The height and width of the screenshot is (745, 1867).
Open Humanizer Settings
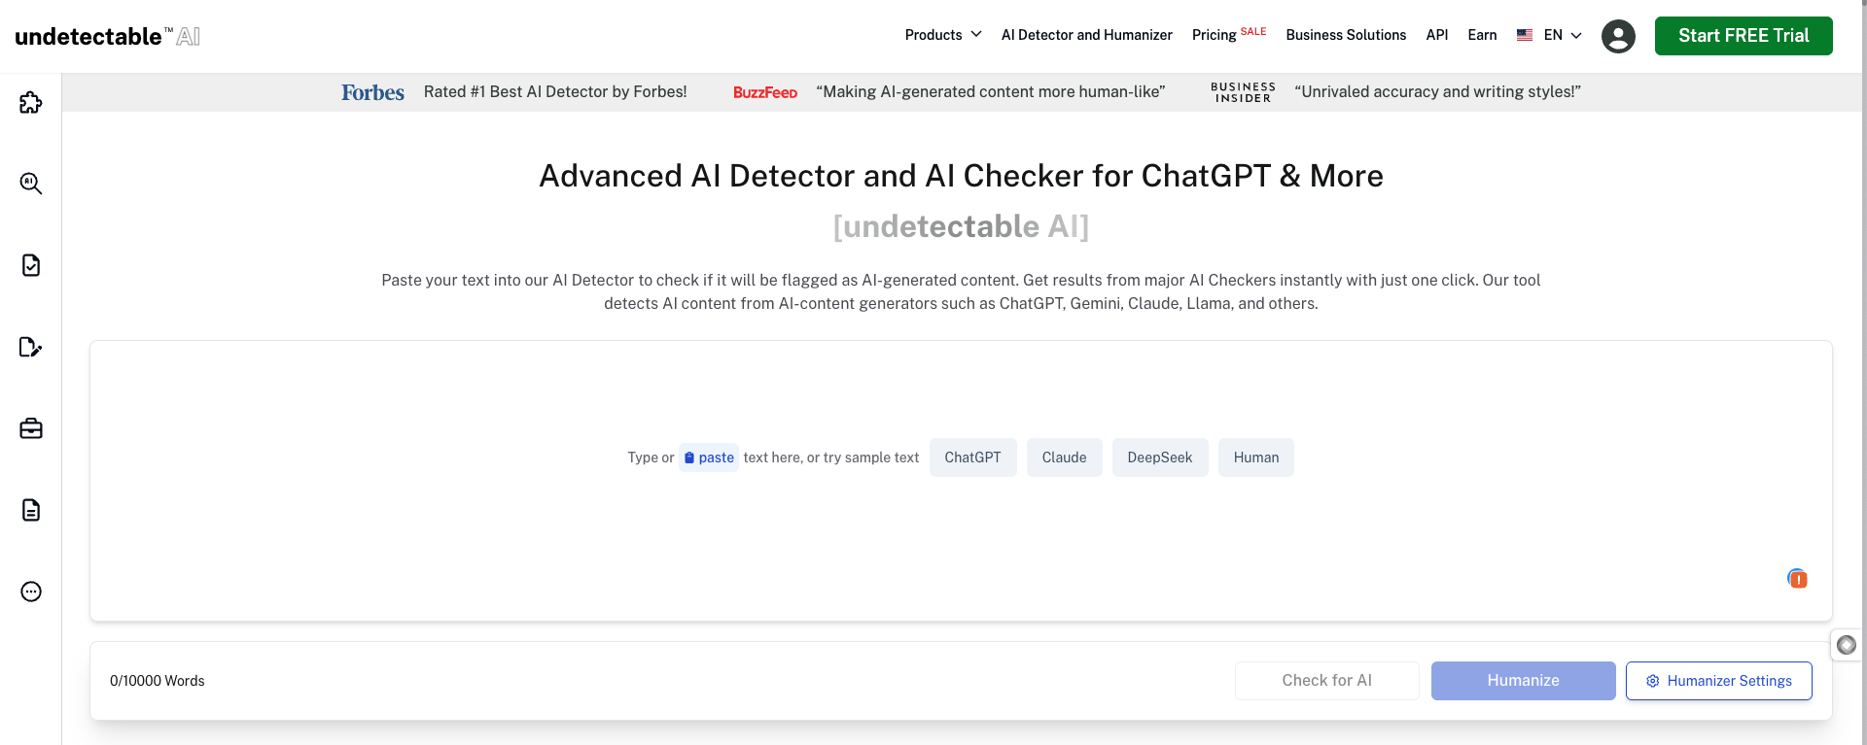1718,681
